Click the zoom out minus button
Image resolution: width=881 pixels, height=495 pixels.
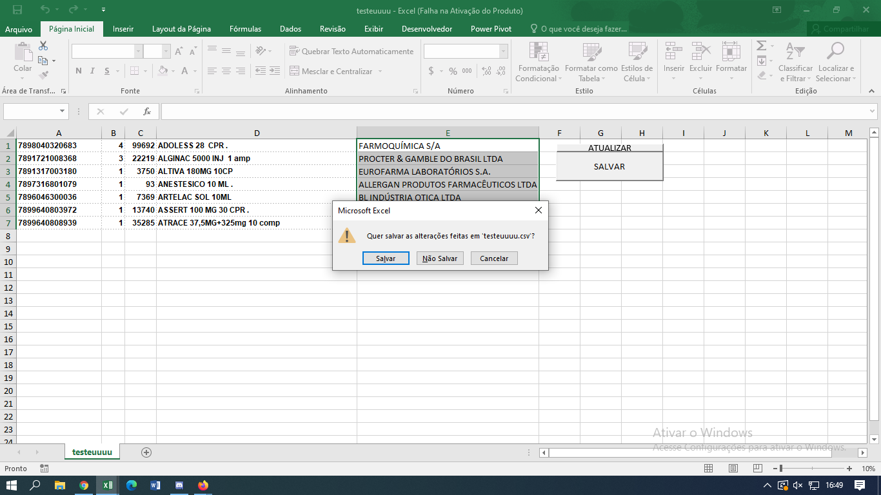(774, 469)
